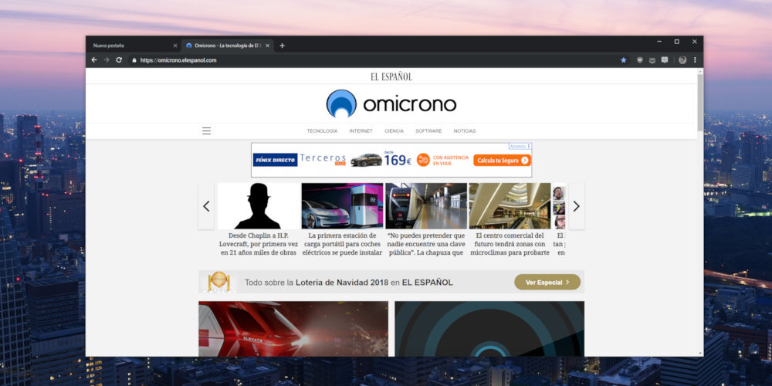
Task: Open the electric car charging station thumbnail
Action: pos(342,206)
